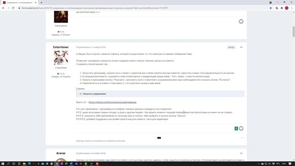Screen dimensions: 295x166
Task: Click Extortioner's avatar image
Action: (x=61, y=58)
